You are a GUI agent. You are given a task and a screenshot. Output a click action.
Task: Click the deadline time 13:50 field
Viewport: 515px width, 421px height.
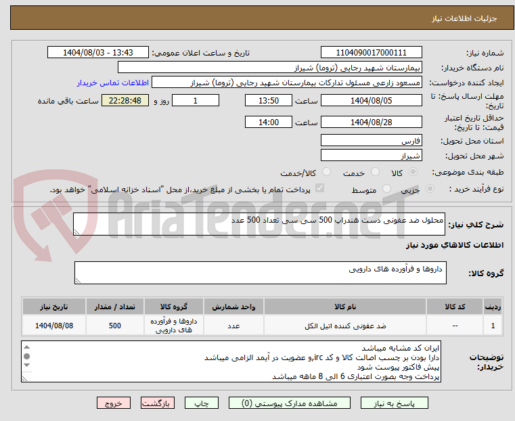click(269, 100)
